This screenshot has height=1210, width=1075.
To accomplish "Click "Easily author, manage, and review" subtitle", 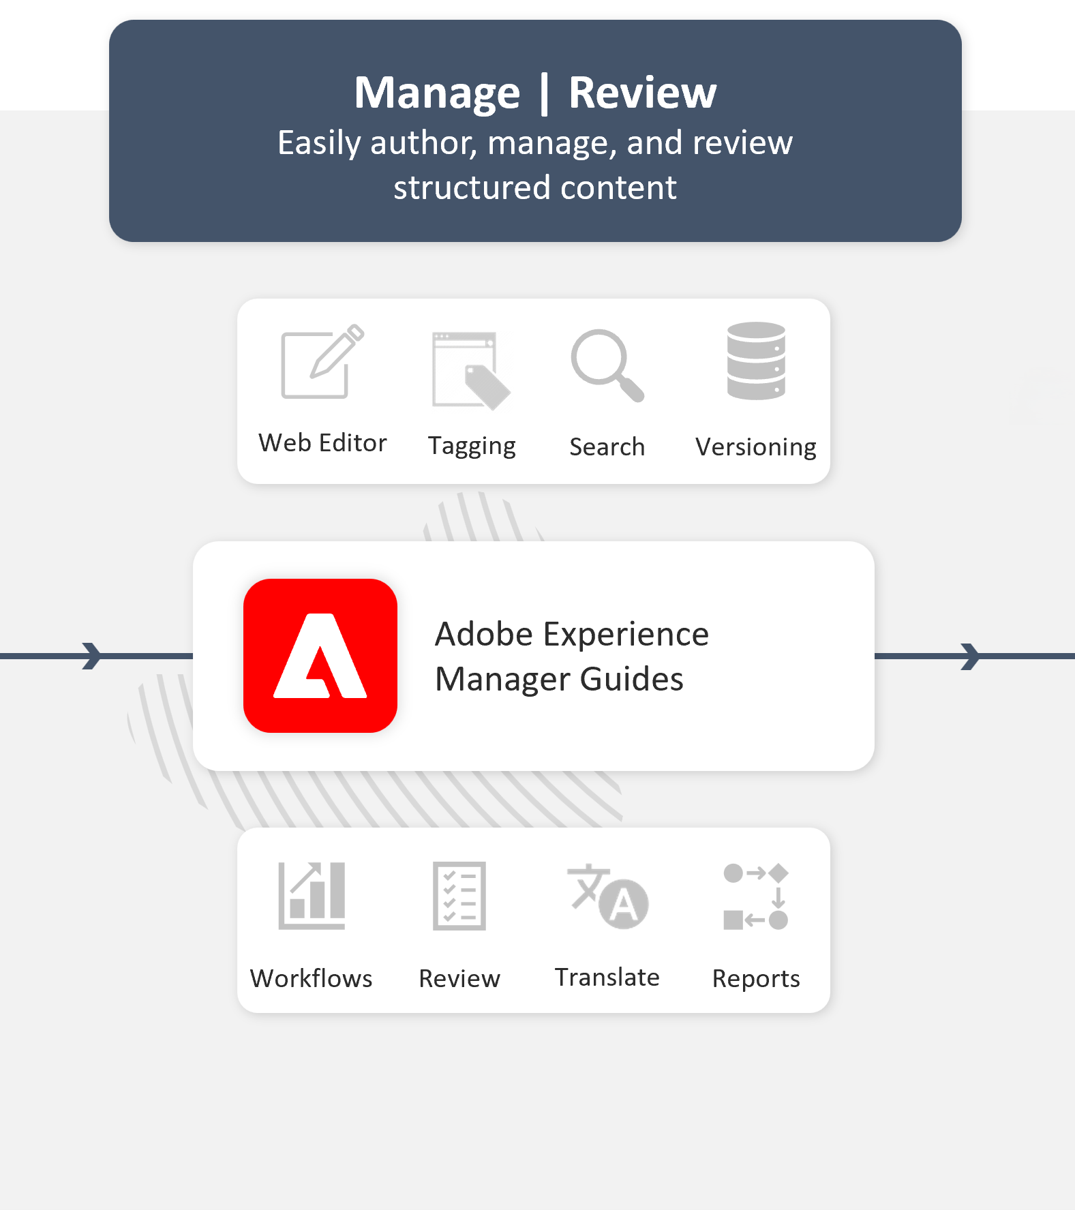I will click(535, 142).
